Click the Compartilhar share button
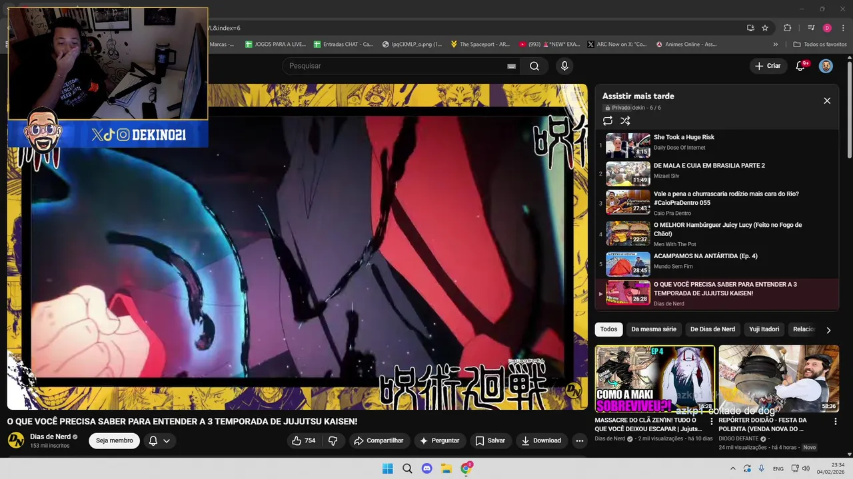 (379, 440)
